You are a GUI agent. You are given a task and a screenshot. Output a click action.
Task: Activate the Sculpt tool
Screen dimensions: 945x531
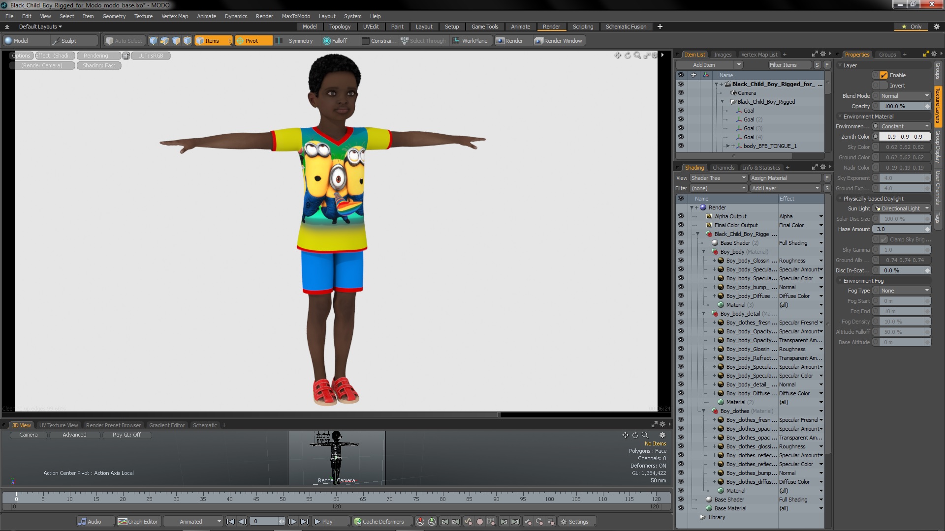(x=74, y=41)
